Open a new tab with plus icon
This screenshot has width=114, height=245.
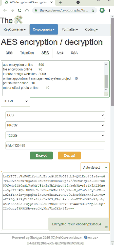60,2
